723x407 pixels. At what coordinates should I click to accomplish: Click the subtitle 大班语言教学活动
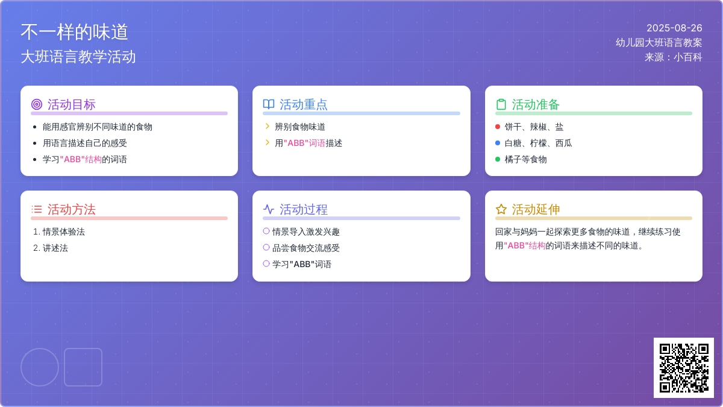(x=78, y=57)
